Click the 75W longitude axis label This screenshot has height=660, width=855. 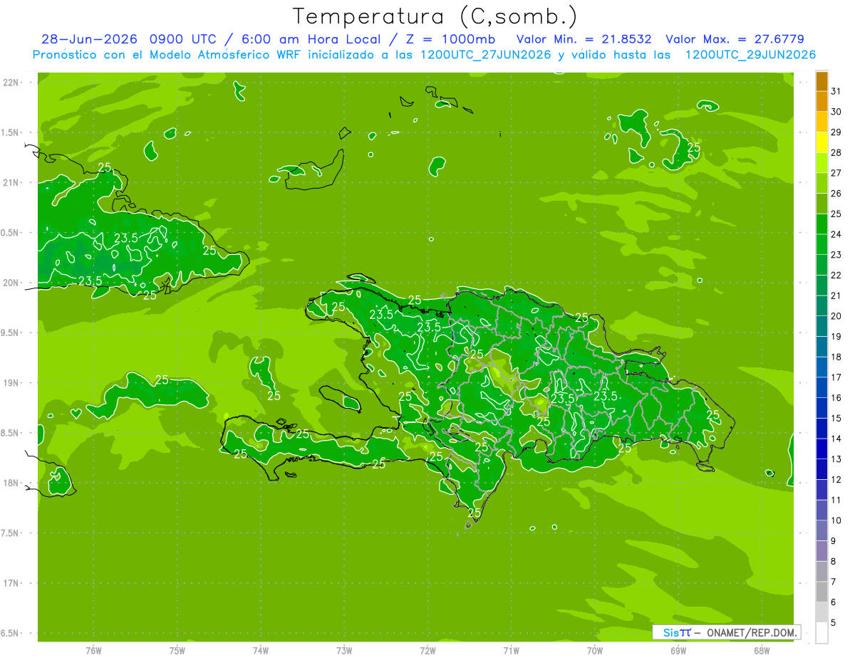point(177,650)
